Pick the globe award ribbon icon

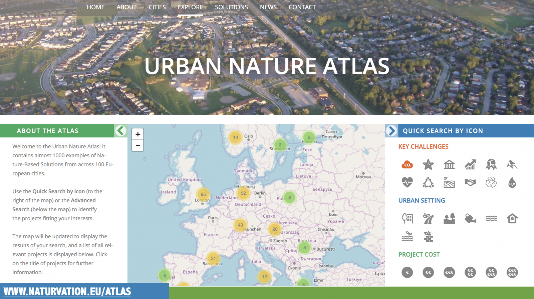(x=491, y=164)
